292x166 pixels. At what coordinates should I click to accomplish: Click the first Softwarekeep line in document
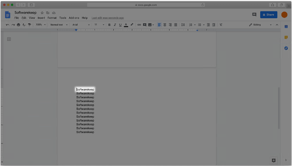click(85, 90)
